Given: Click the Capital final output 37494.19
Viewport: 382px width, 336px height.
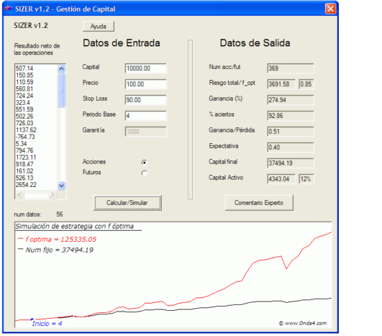Looking at the screenshot, I should 291,163.
